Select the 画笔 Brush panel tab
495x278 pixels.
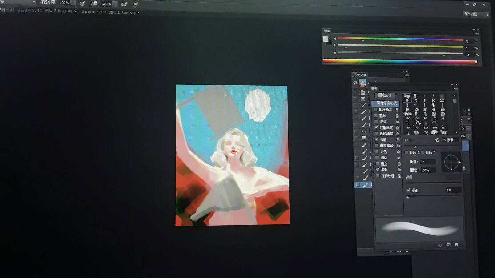[374, 88]
